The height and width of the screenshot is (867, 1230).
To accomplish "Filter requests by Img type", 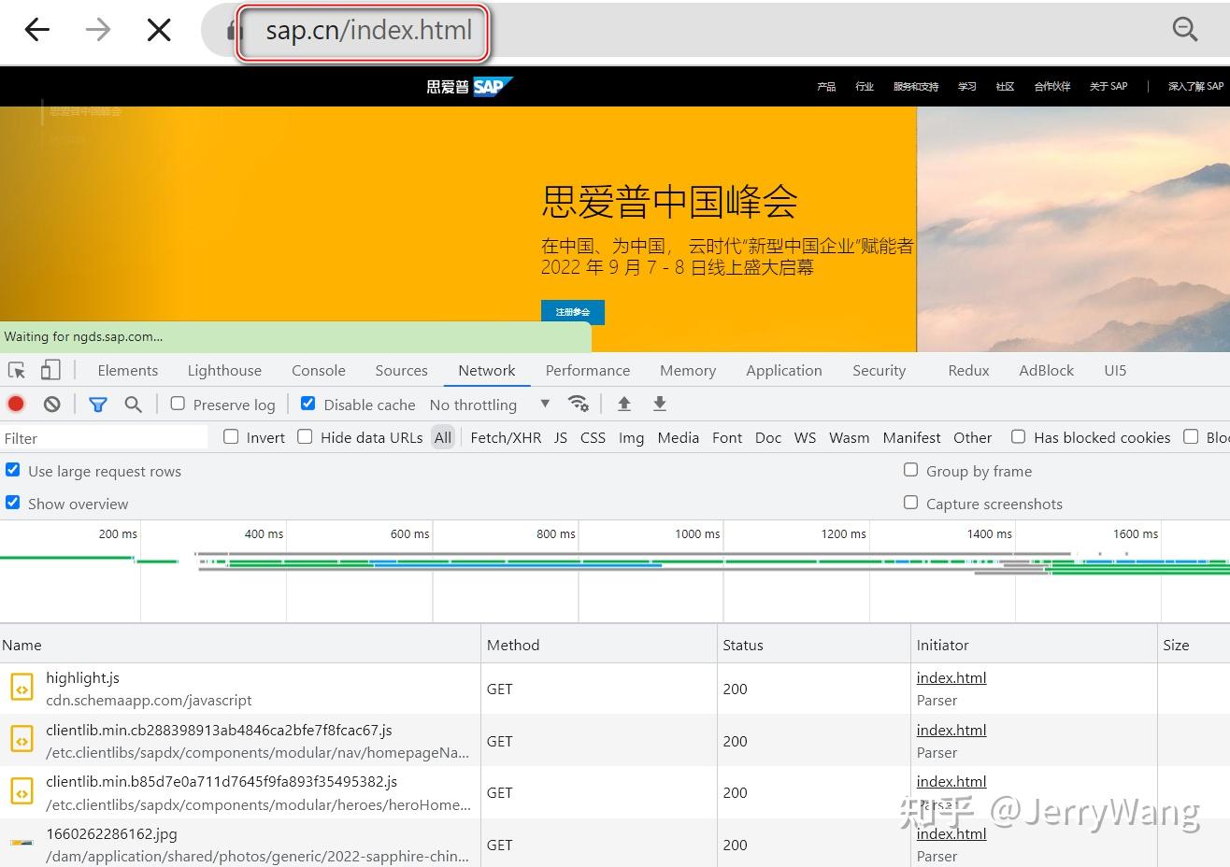I will (x=631, y=437).
